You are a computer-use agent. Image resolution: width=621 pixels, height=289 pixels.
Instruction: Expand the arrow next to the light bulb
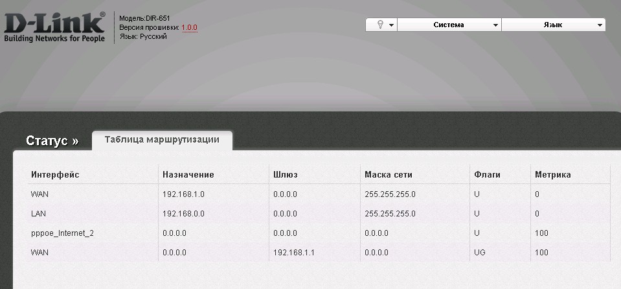pyautogui.click(x=391, y=25)
